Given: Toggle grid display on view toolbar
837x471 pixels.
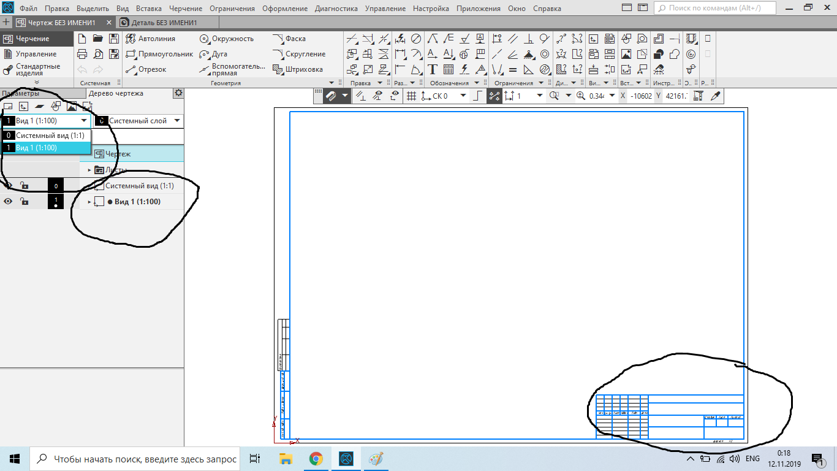Looking at the screenshot, I should tap(412, 96).
